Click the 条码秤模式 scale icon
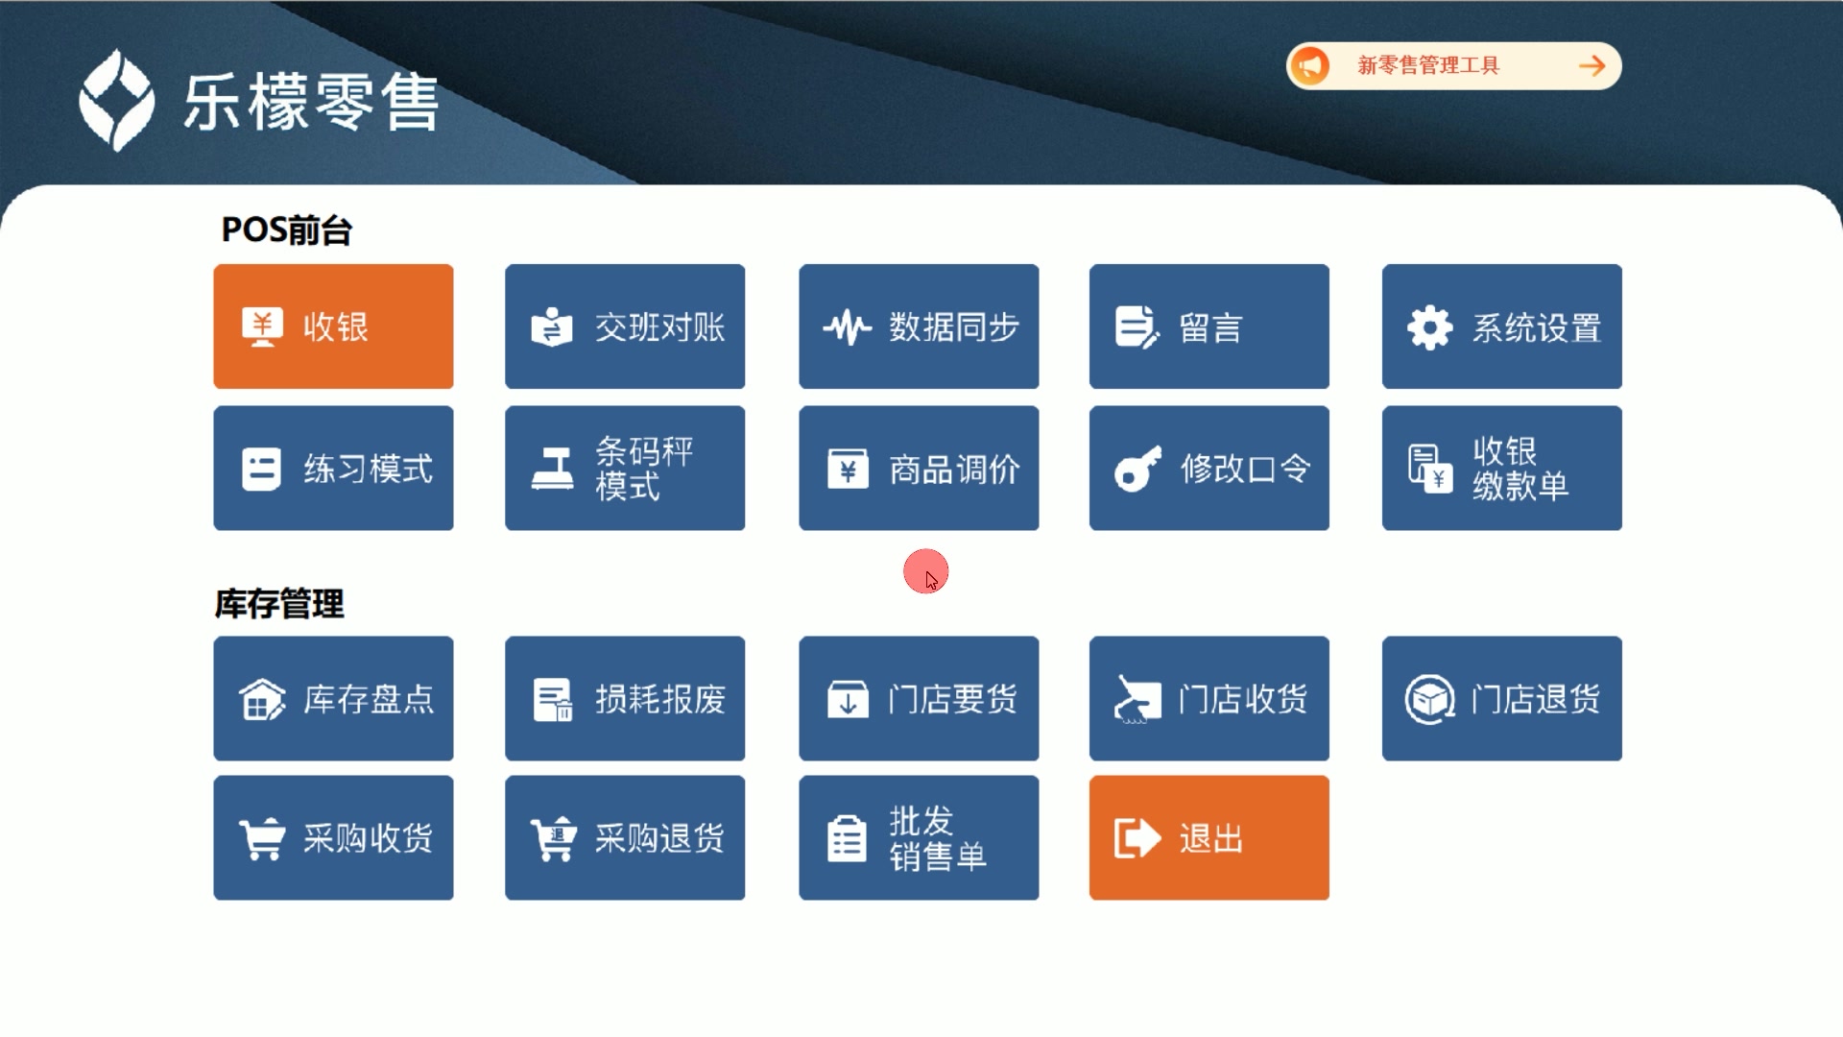This screenshot has height=1037, width=1843. [553, 469]
